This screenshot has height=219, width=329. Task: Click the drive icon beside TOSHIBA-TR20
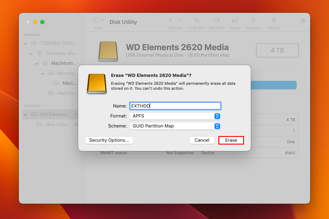33,43
